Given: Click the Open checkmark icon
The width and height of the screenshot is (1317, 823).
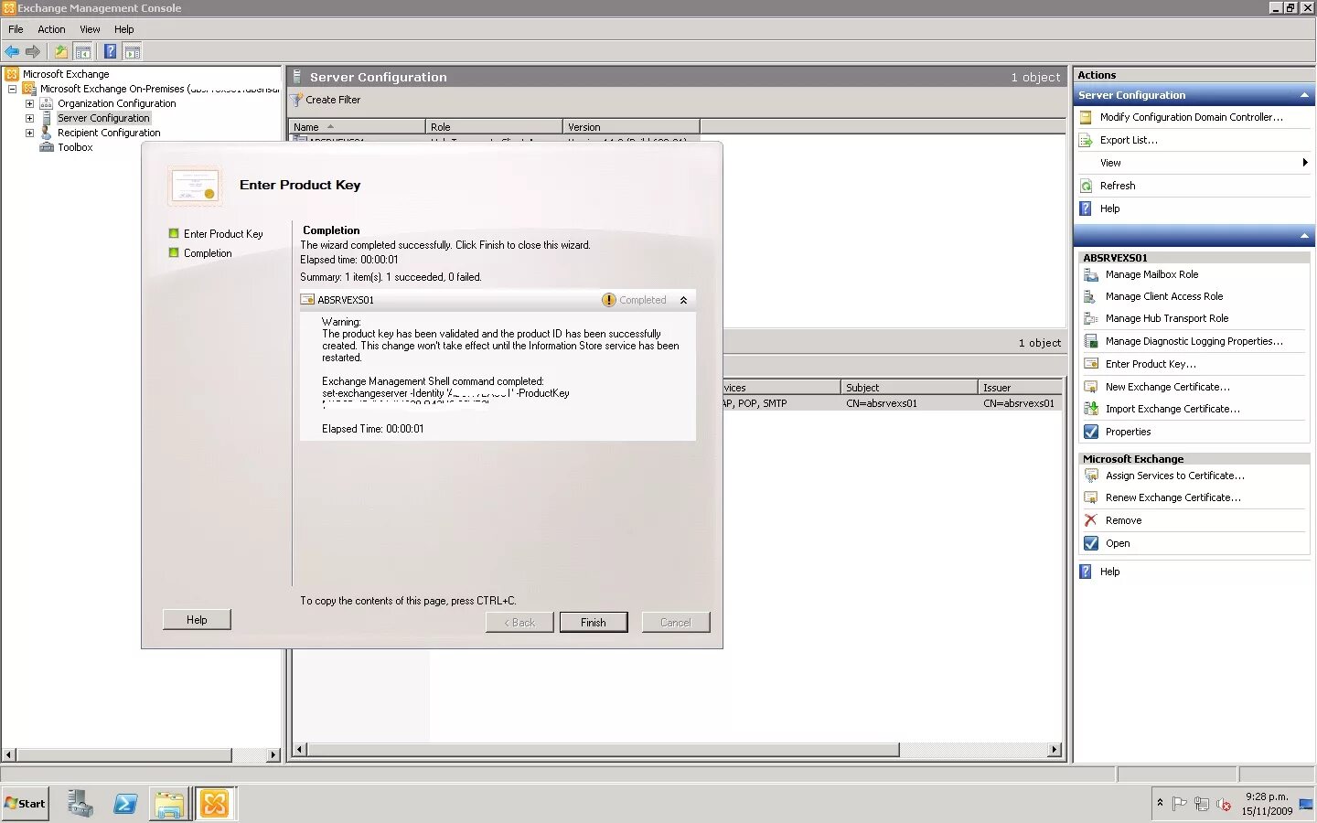Looking at the screenshot, I should click(x=1090, y=543).
